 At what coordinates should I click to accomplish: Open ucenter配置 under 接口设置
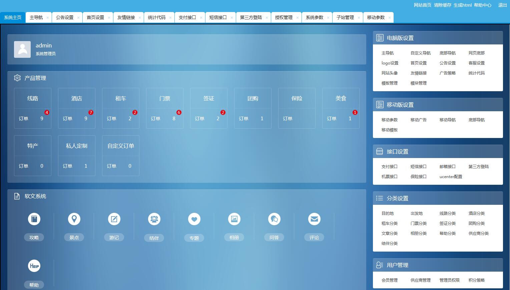451,177
